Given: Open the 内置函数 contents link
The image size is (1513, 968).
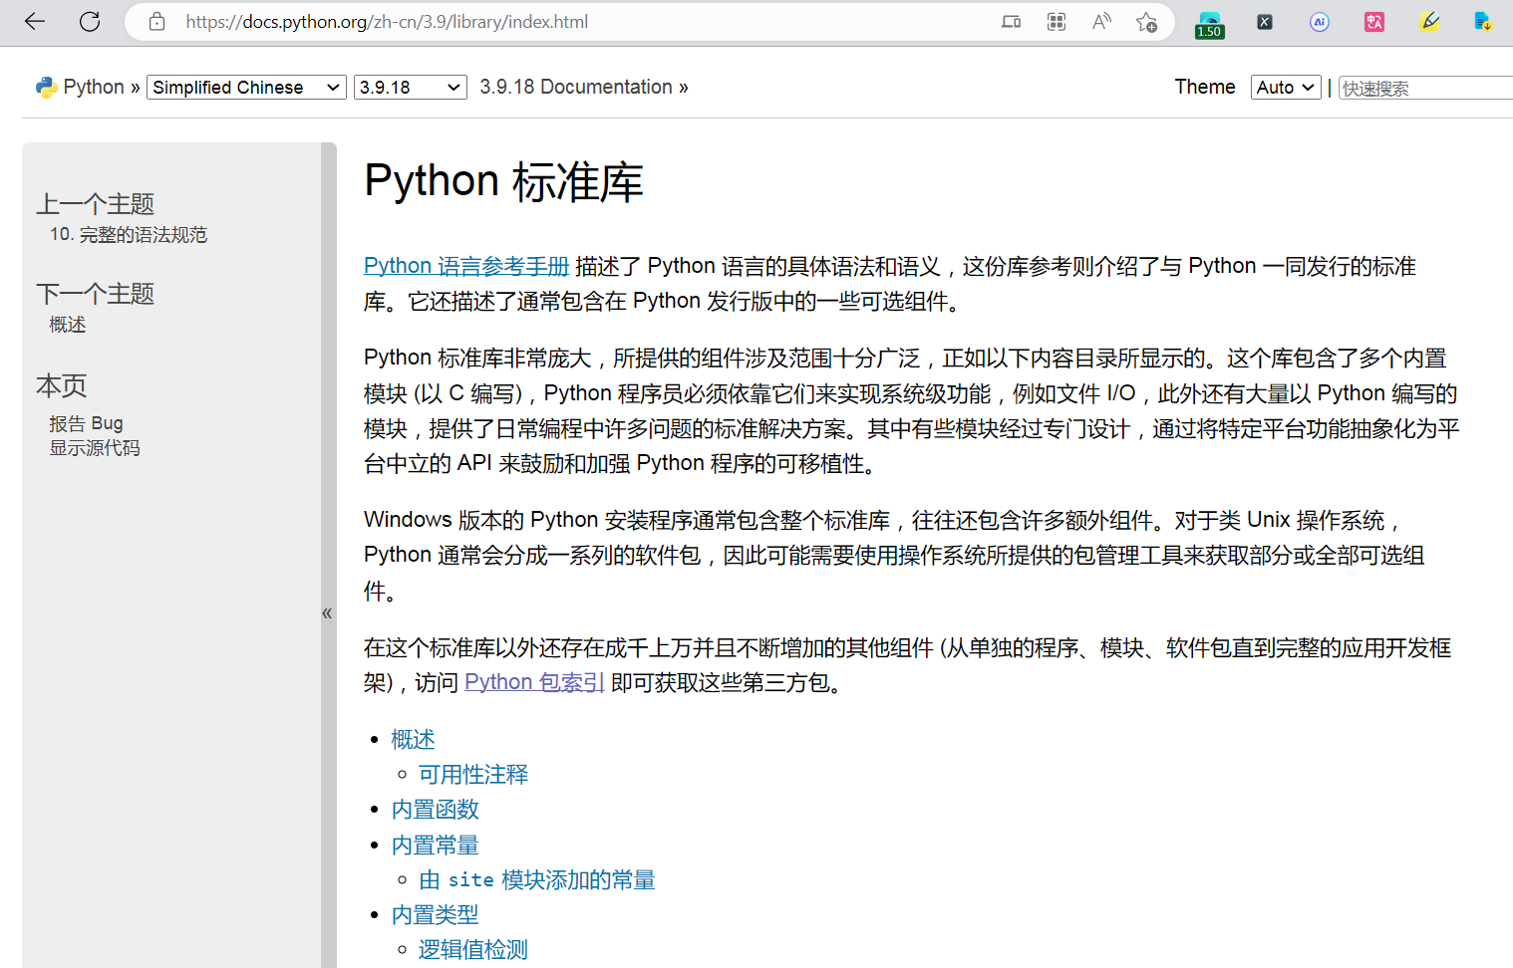Looking at the screenshot, I should 436,810.
